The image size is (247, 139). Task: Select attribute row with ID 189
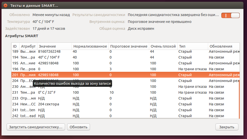102,51
